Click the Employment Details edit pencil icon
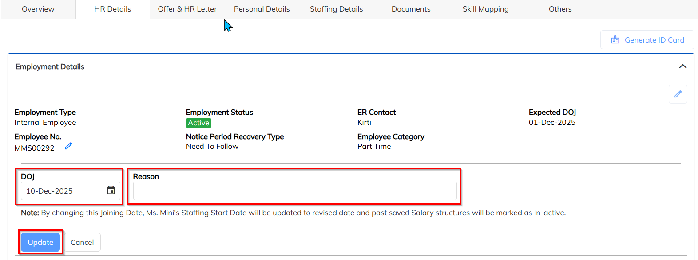This screenshot has height=260, width=698. pos(678,94)
